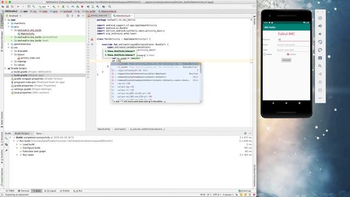
Task: Click scroll-from-source target icon in Project panel
Action: pyautogui.click(x=68, y=16)
